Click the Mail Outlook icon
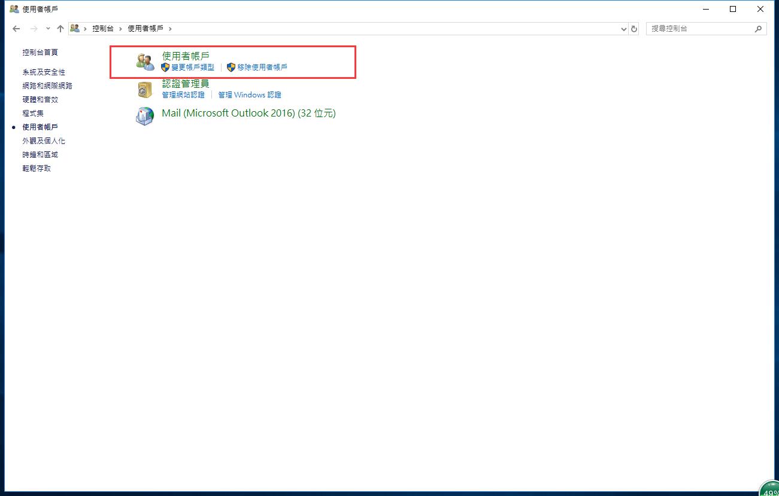The height and width of the screenshot is (496, 779). (145, 116)
